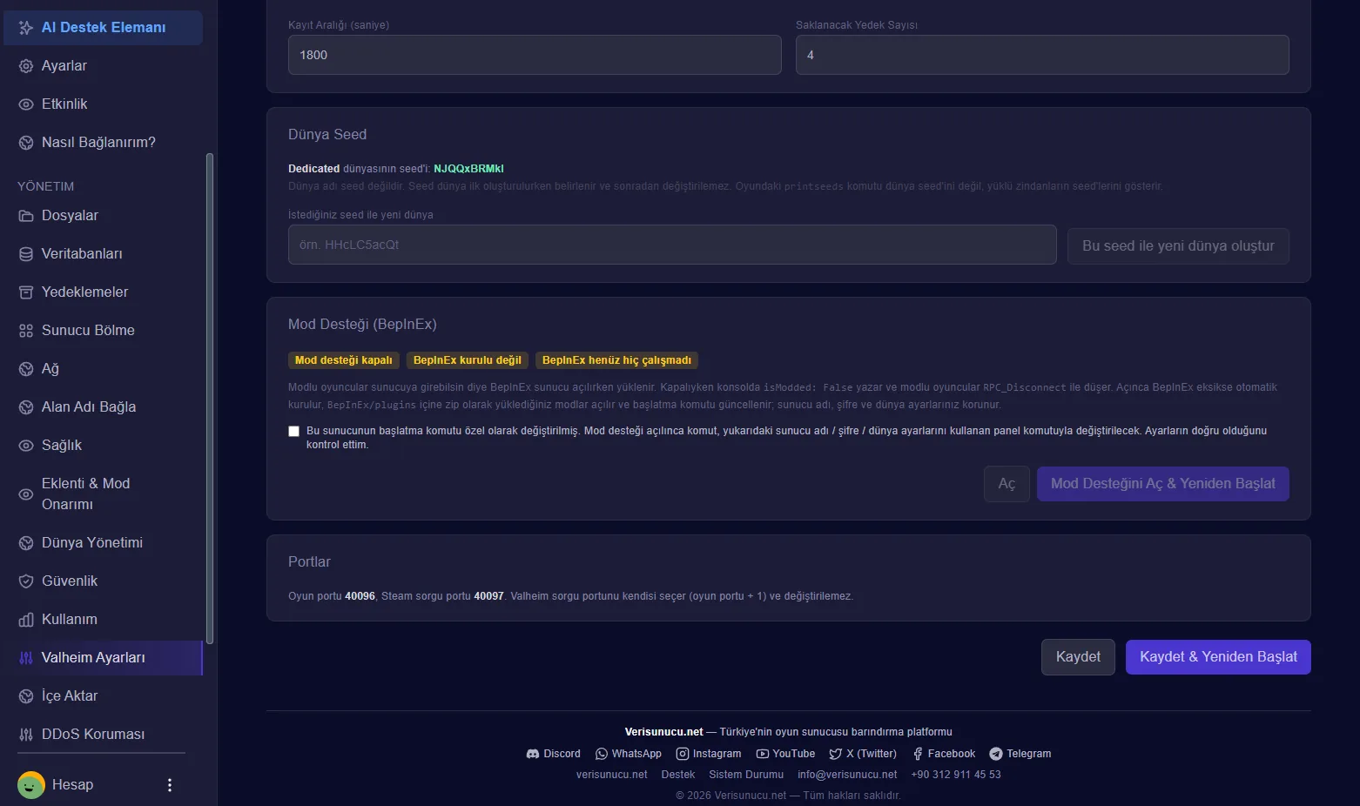Viewport: 1360px width, 806px height.
Task: Open the Destek footer link
Action: click(678, 775)
